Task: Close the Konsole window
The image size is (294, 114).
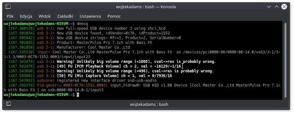Action: pos(284,7)
